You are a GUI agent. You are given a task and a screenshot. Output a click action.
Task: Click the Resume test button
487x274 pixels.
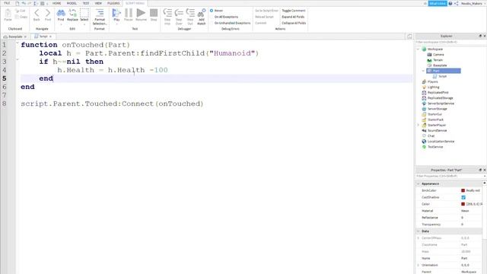coord(141,13)
